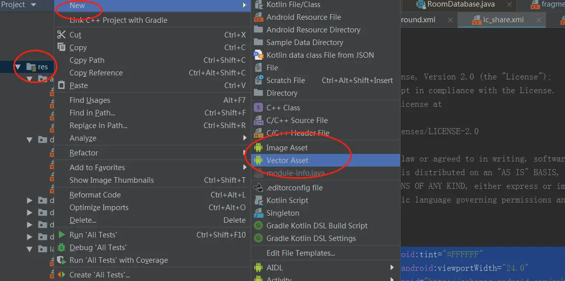This screenshot has width=565, height=281.
Task: Click the C/C++ Source File icon
Action: pyautogui.click(x=258, y=121)
